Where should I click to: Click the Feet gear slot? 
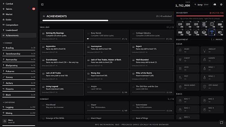[188, 77]
